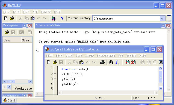The image size is (174, 105).
Task: Click the editor vertical scrollbar down arrow
Action: coord(161,88)
